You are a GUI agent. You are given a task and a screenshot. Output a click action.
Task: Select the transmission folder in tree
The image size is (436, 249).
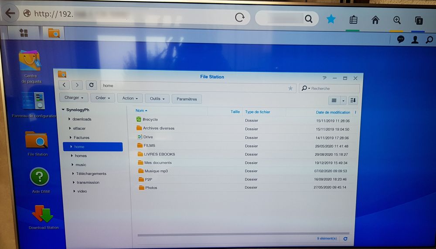pos(88,182)
